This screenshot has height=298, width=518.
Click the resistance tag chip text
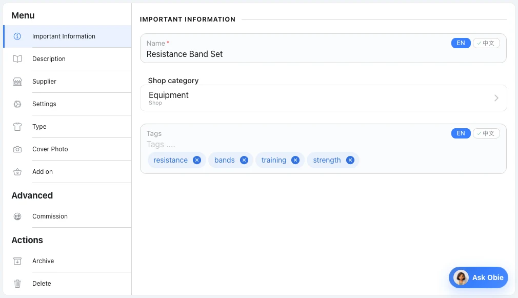[x=170, y=160]
